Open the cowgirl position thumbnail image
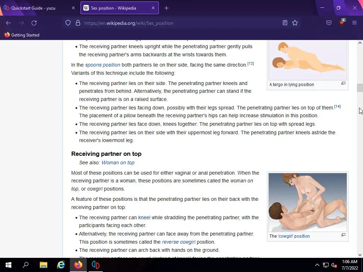Screen dimensions: 363x272 pyautogui.click(x=308, y=202)
